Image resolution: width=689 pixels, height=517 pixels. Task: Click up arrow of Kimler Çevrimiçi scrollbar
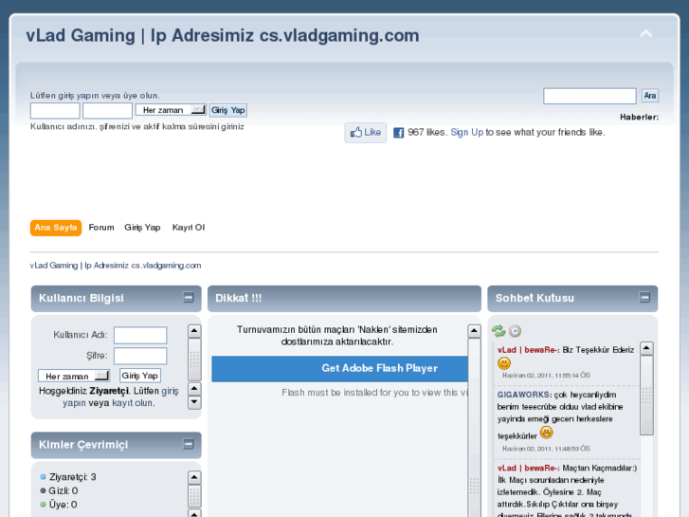point(194,477)
